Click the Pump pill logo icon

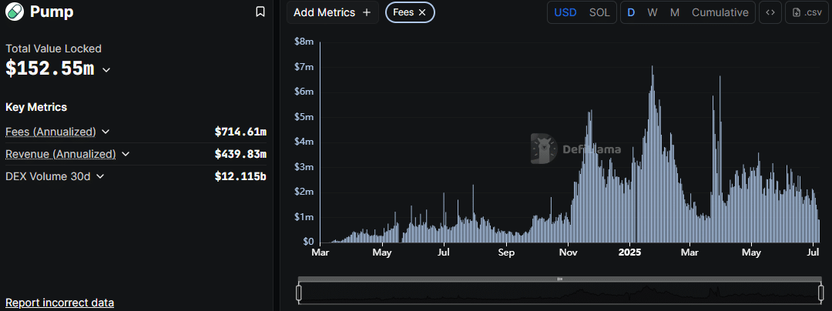point(15,12)
